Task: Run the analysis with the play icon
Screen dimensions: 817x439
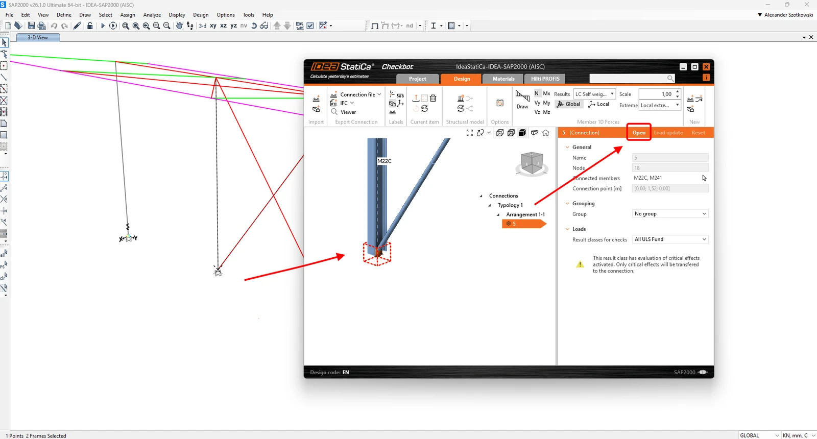Action: point(103,26)
